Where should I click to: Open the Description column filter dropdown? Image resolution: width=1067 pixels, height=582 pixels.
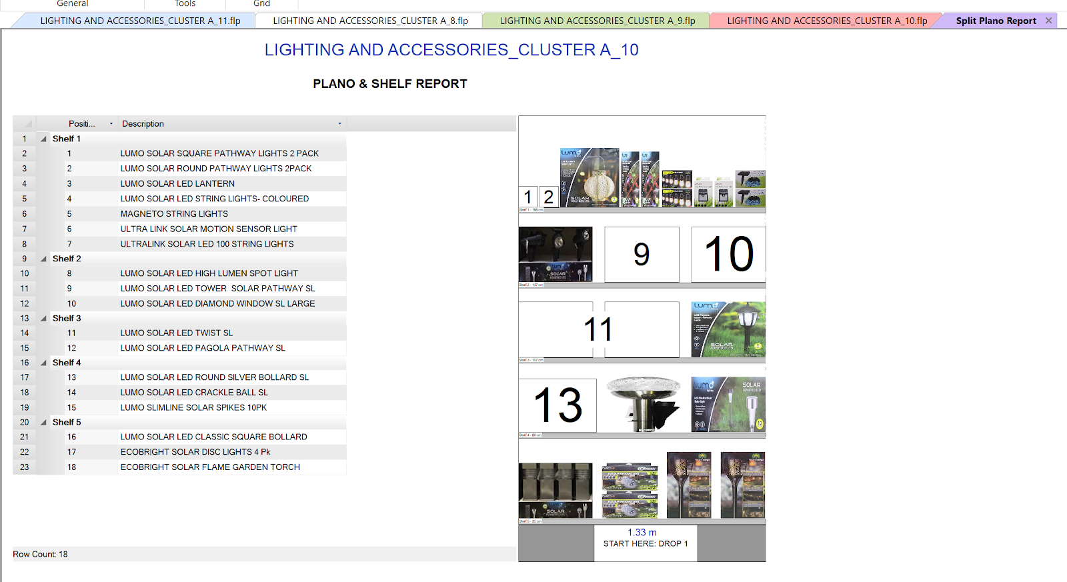pos(339,123)
